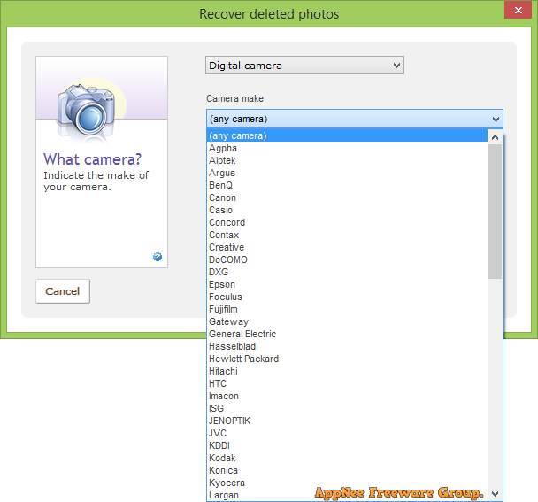Choose Hewlett Packard from the list
This screenshot has height=502, width=538.
[x=347, y=359]
